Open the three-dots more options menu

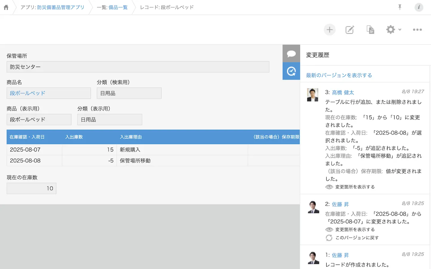pyautogui.click(x=417, y=30)
